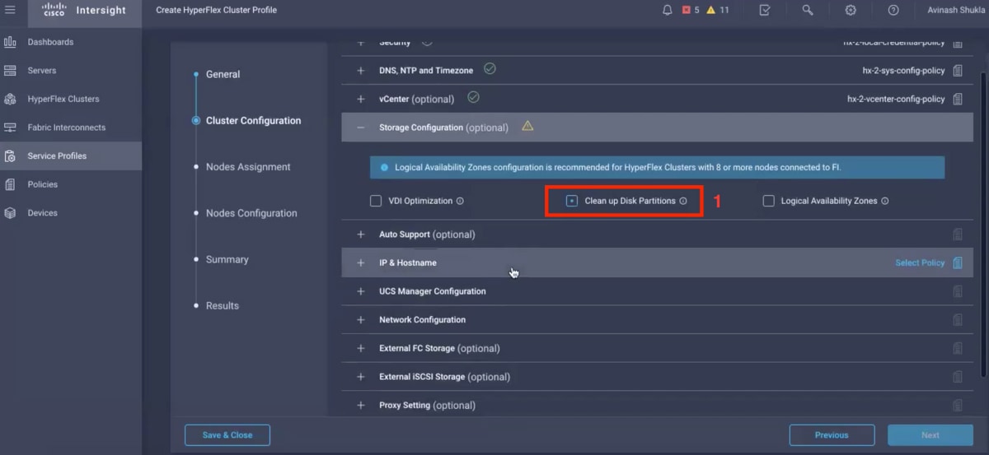Image resolution: width=989 pixels, height=455 pixels.
Task: Enable the VDI Optimization checkbox
Action: tap(376, 201)
